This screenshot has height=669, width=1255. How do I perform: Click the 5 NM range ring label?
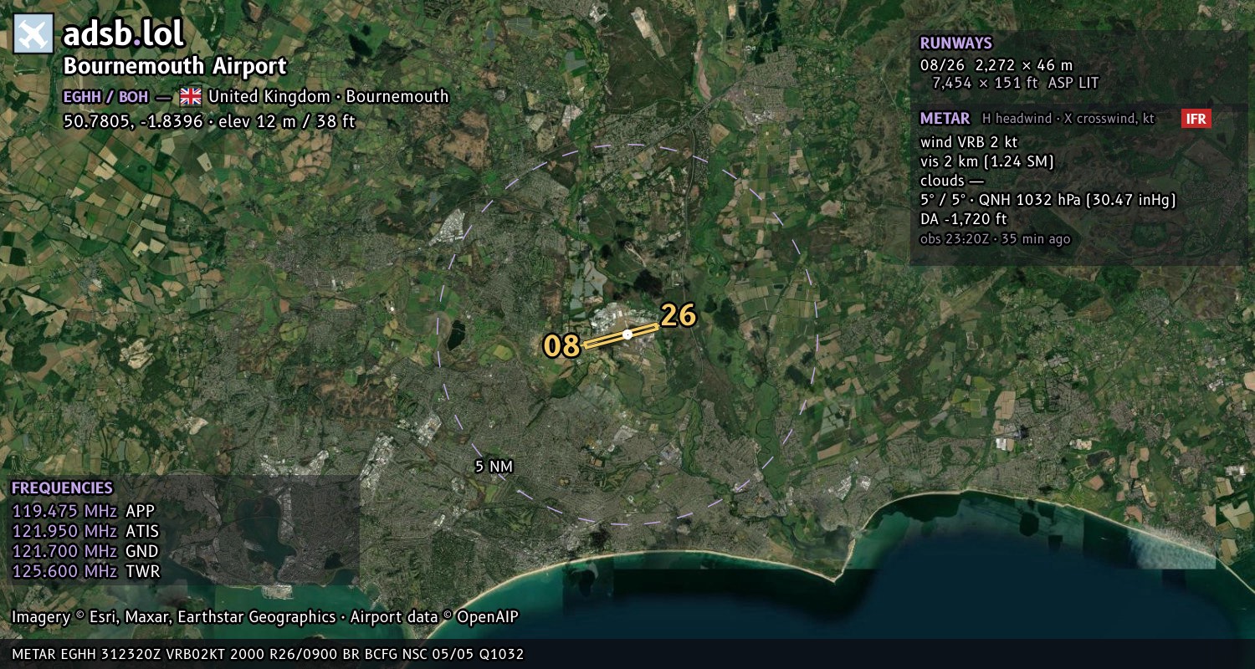coord(494,467)
